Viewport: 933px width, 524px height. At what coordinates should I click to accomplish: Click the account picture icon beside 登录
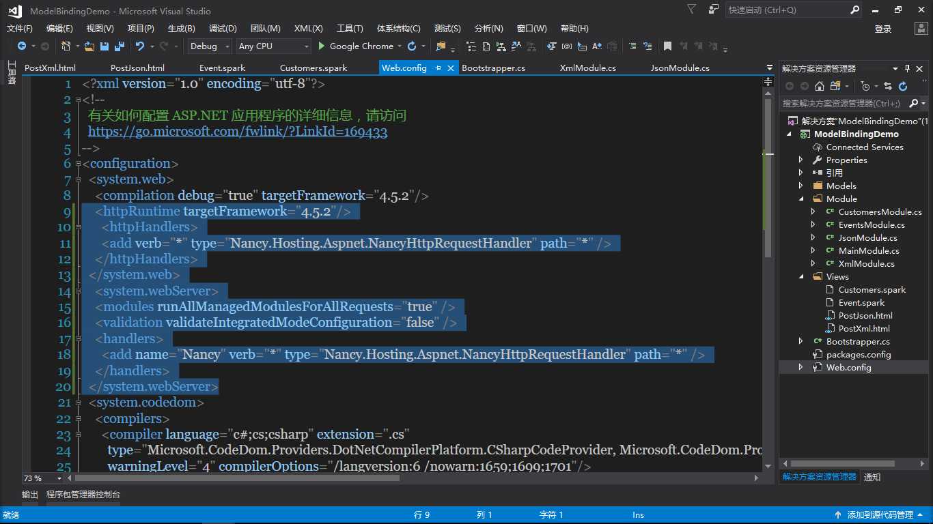pyautogui.click(x=920, y=29)
